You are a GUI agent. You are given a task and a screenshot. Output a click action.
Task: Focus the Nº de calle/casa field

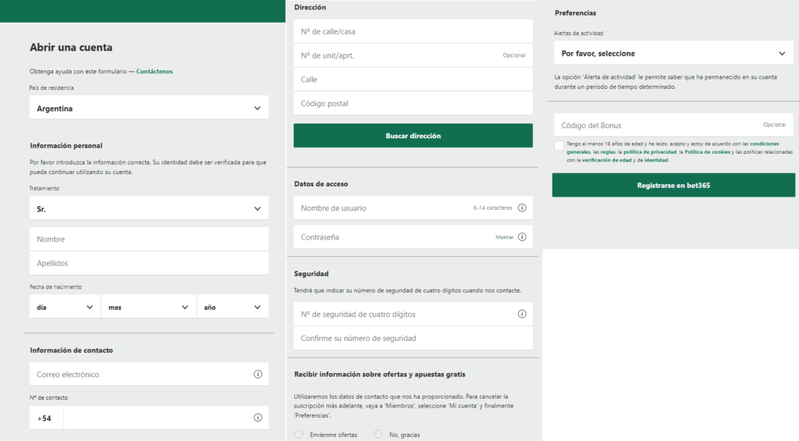[x=414, y=31]
